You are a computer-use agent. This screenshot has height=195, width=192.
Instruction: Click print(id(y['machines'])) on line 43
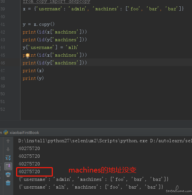click(x=55, y=40)
